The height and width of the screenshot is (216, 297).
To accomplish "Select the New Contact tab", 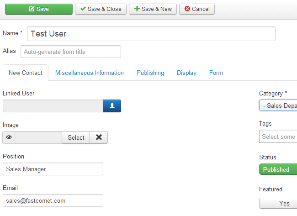I will point(26,73).
